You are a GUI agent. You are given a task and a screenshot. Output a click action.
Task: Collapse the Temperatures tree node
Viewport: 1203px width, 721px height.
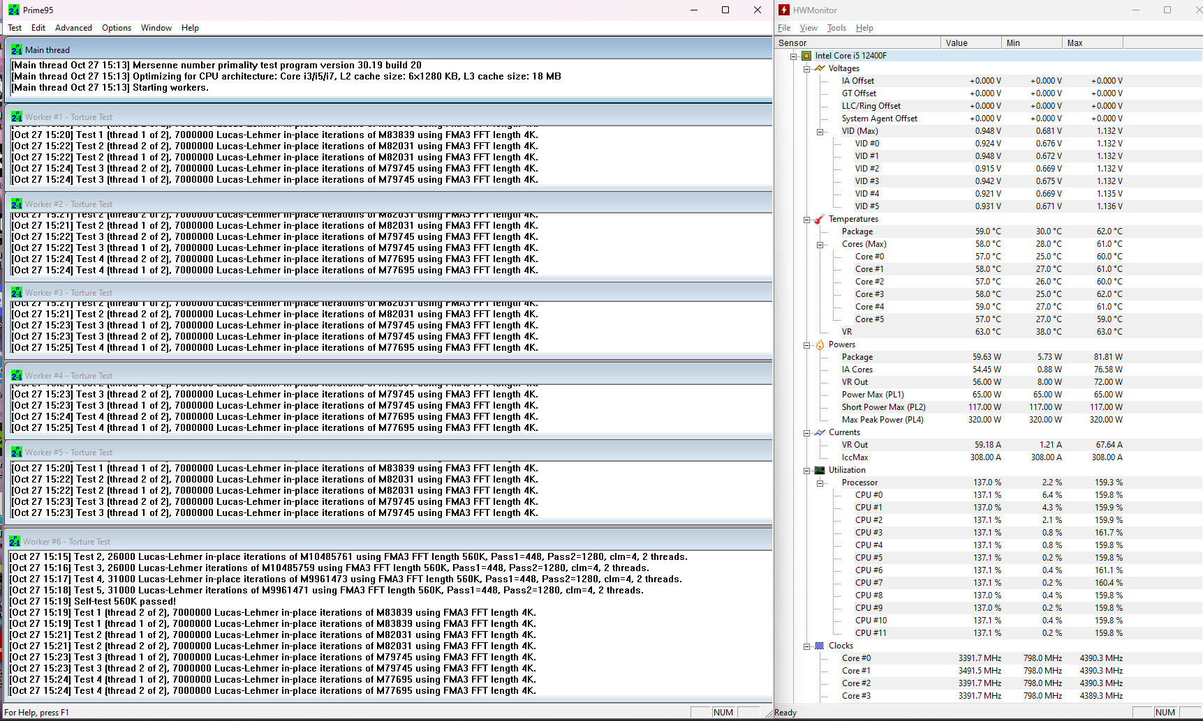[x=806, y=219]
